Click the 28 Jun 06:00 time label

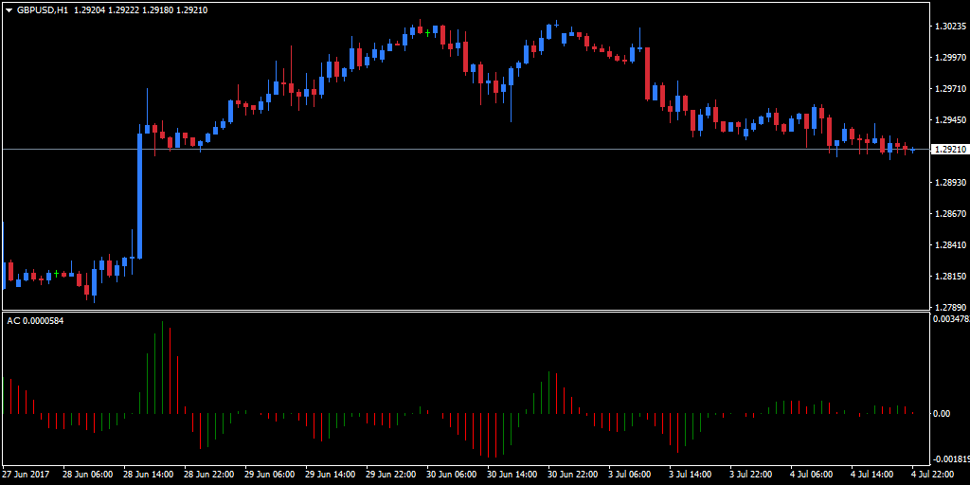click(x=88, y=475)
